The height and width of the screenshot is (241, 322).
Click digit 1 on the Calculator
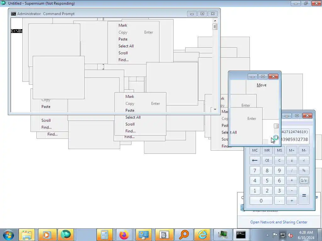pos(255,190)
